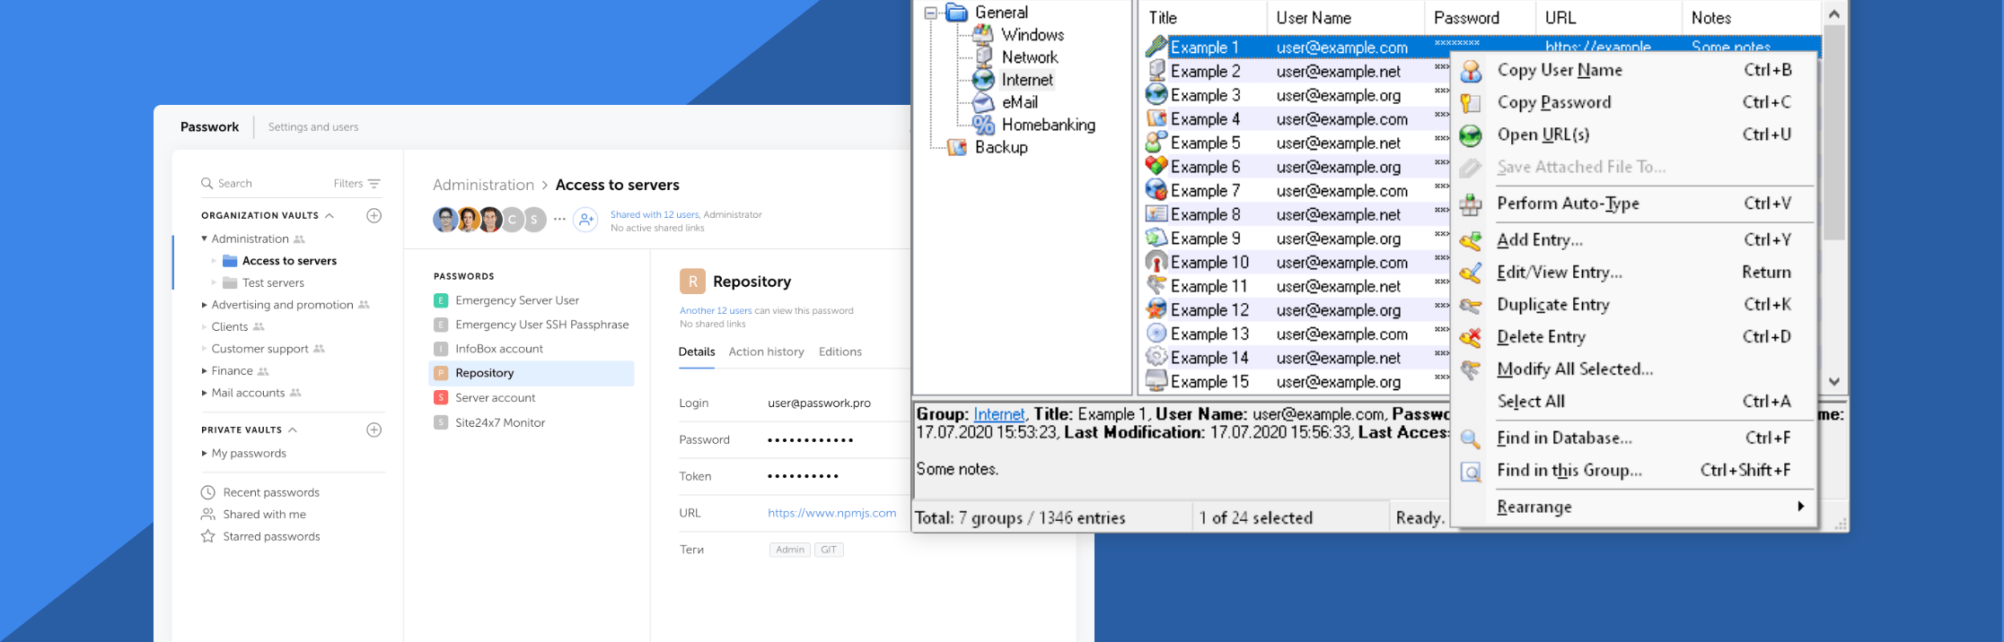Click the add organization vault plus icon
This screenshot has width=2004, height=642.
(374, 215)
